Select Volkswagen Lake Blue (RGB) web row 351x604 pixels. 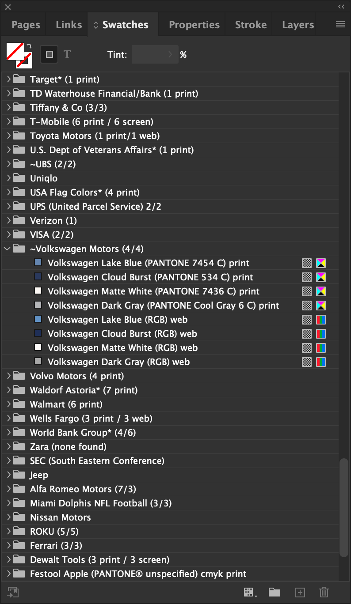(170, 320)
